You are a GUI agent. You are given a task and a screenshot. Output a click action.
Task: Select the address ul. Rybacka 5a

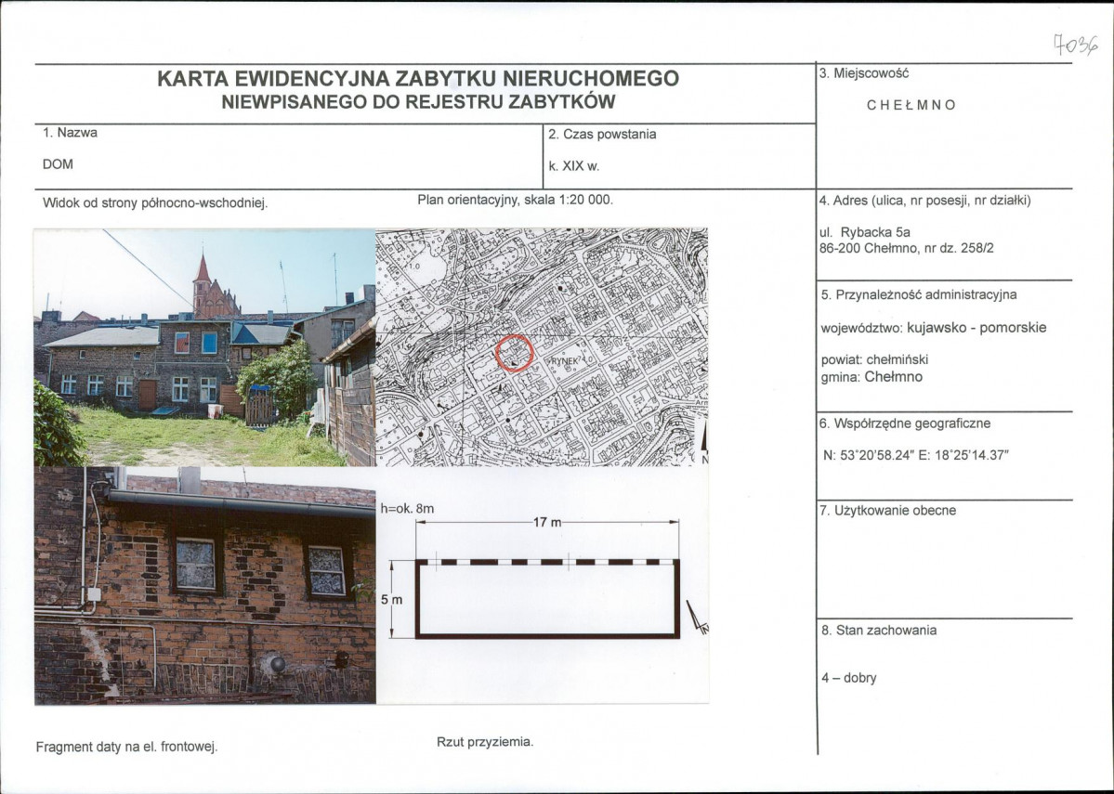[x=866, y=232]
